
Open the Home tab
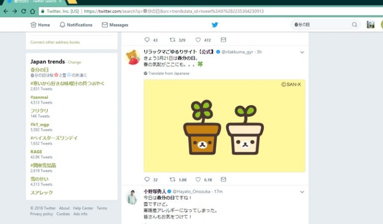tap(40, 25)
